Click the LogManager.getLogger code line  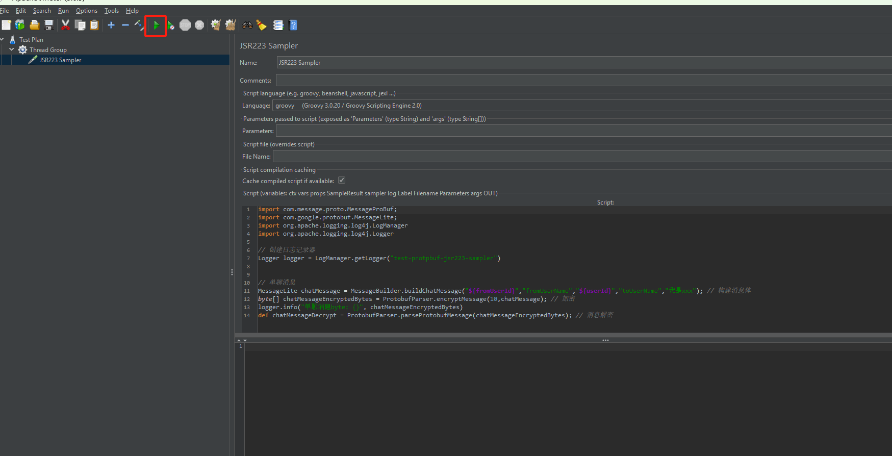coord(379,258)
